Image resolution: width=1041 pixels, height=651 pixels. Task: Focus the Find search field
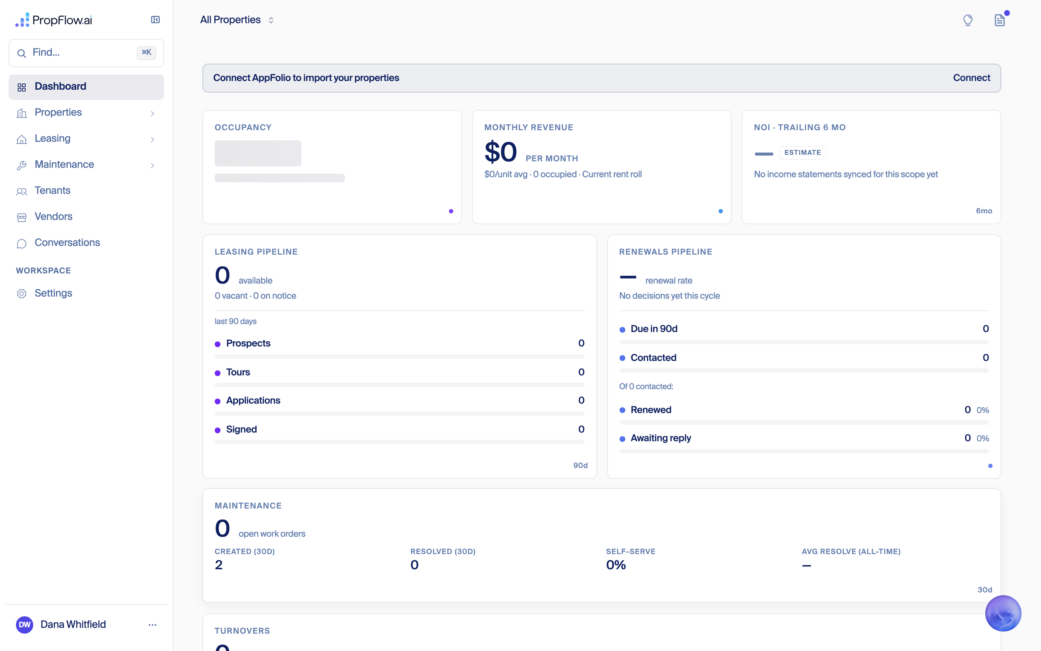(x=86, y=53)
